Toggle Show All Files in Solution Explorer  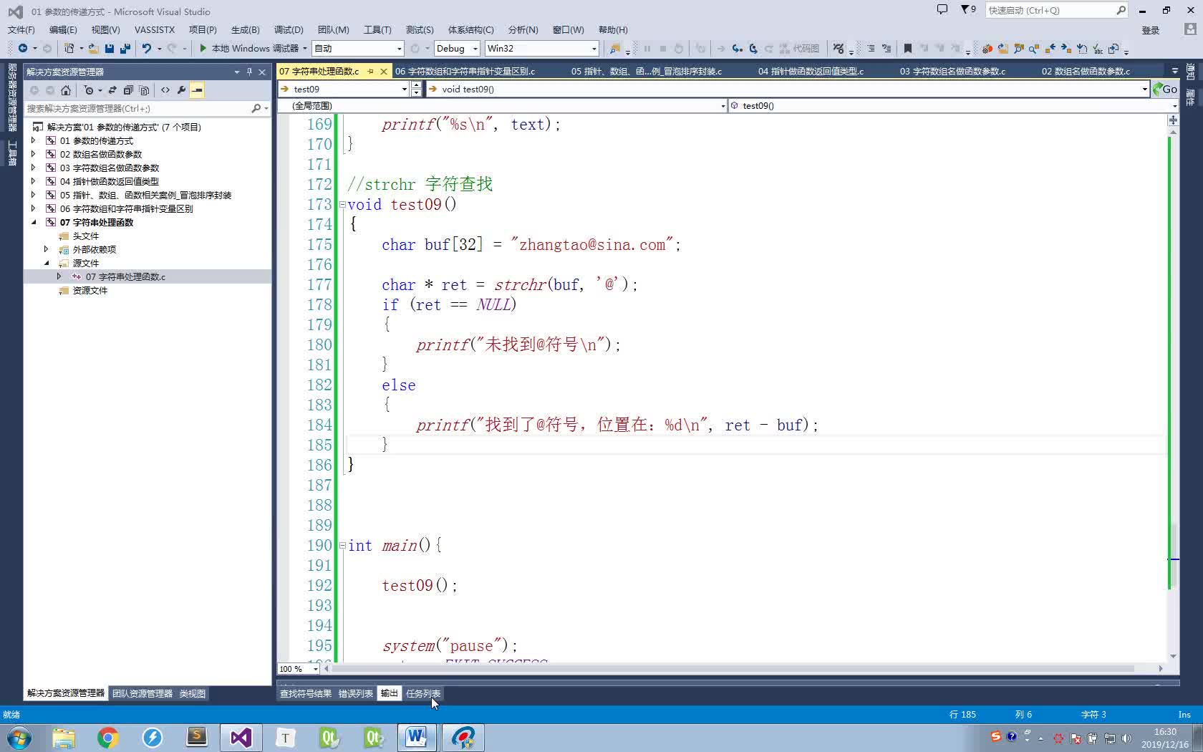pyautogui.click(x=144, y=90)
